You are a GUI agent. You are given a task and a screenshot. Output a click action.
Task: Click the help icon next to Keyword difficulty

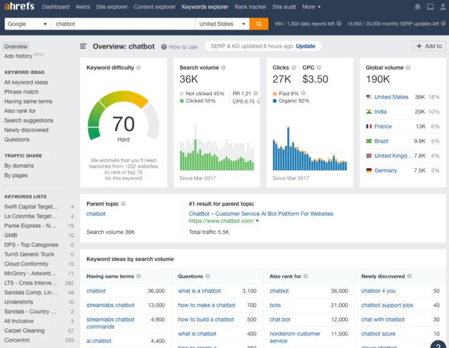pos(139,68)
